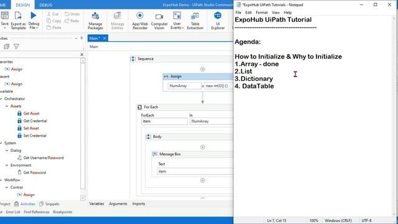
Task: Open the UI Explorer
Action: click(x=218, y=21)
